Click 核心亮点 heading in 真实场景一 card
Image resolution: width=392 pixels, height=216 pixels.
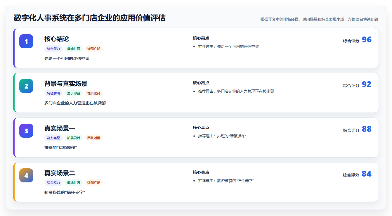point(201,127)
